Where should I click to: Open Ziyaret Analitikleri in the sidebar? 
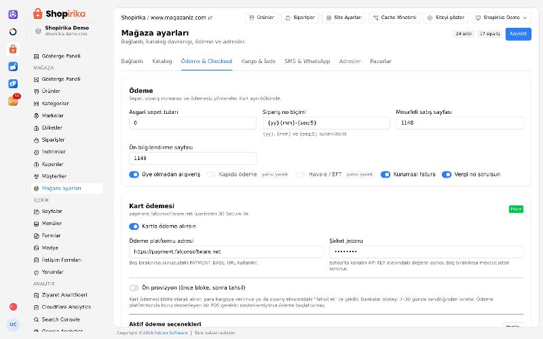(x=67, y=295)
